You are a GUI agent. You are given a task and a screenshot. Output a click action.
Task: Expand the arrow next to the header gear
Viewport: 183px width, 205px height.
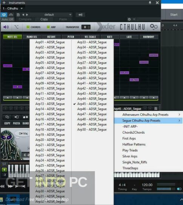point(134,19)
